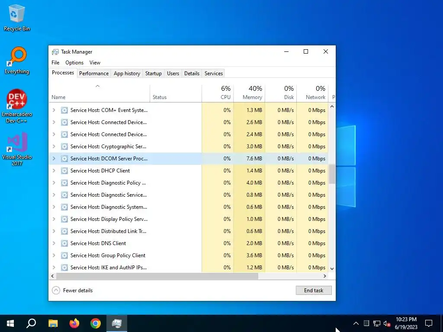Sort processes by CPU column
The image size is (443, 332).
pos(218,93)
